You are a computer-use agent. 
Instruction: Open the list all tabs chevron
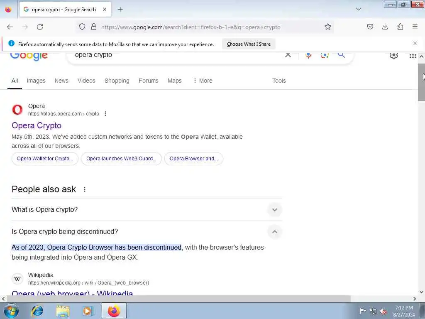[358, 9]
